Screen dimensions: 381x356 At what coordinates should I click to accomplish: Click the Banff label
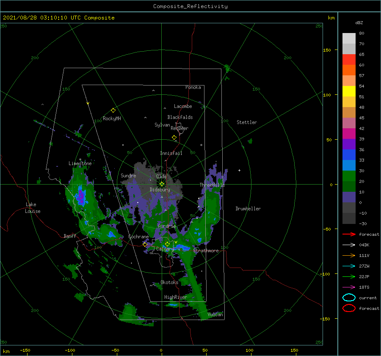point(70,236)
